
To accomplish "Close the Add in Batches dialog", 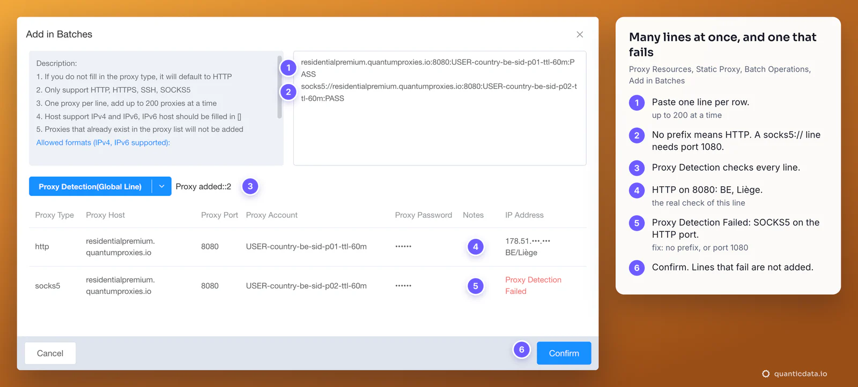I will point(580,34).
